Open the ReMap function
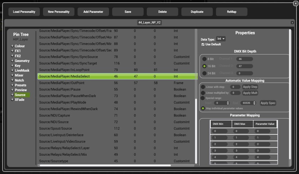299x174 pixels. [232, 12]
